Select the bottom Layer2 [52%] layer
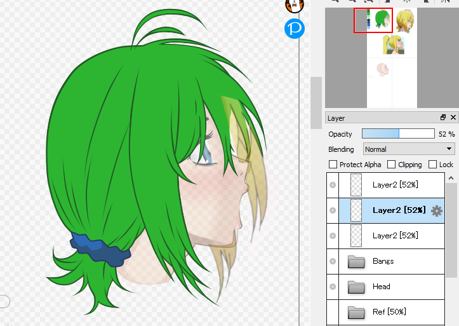 pyautogui.click(x=394, y=236)
